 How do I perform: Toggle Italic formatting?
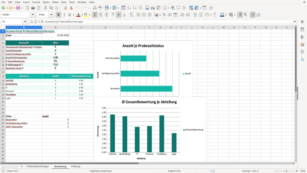(64, 15)
